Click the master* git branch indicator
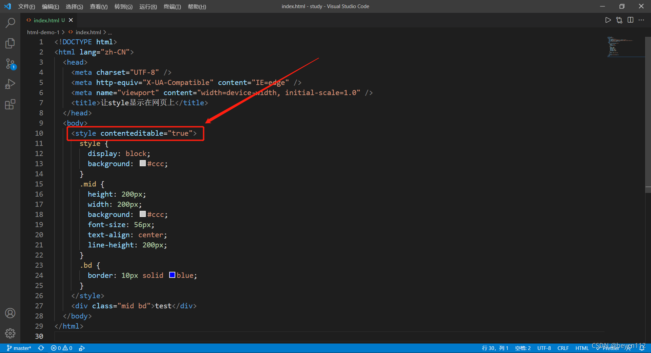Viewport: 651px width, 353px height. click(x=19, y=348)
